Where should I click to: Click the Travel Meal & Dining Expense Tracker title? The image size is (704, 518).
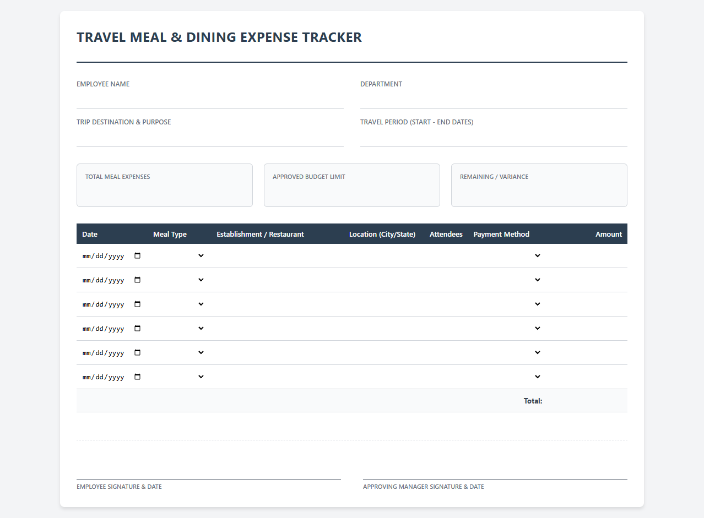[x=219, y=37]
